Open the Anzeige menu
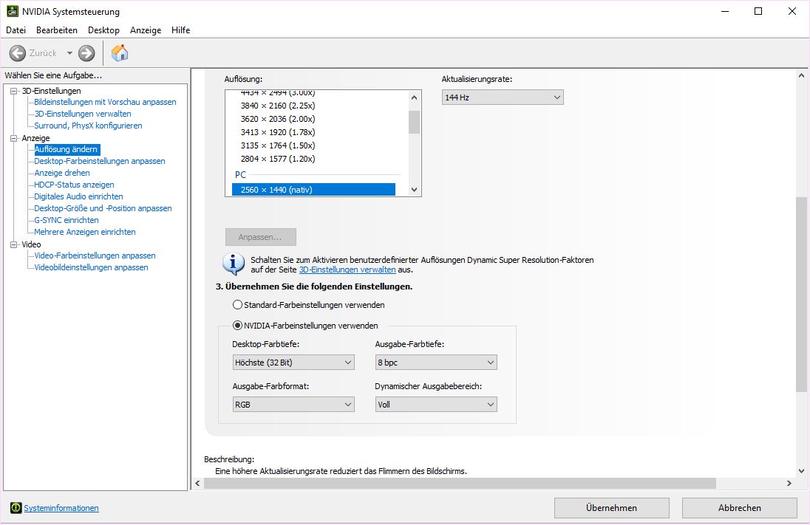810x525 pixels. (x=146, y=30)
